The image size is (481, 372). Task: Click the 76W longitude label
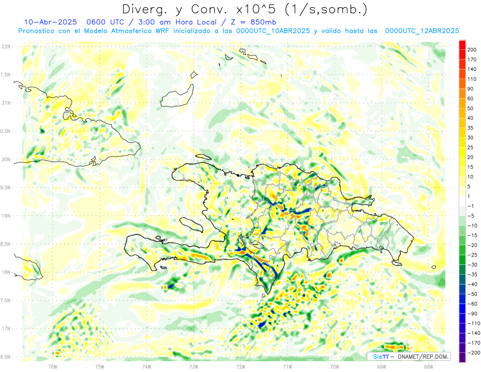click(53, 366)
